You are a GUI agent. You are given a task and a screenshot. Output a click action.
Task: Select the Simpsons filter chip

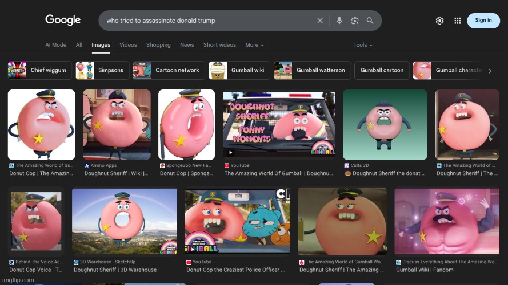point(102,70)
